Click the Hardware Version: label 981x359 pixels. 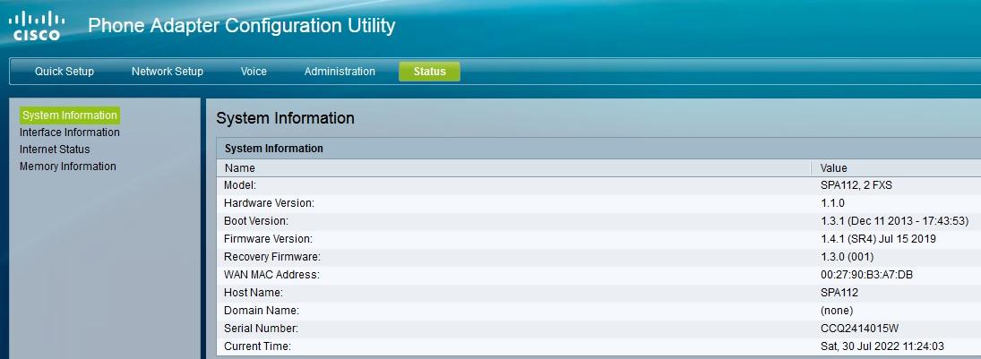[x=269, y=202]
